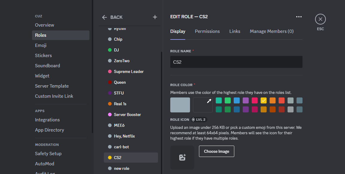Close settings with the ESC X icon
The height and width of the screenshot is (174, 345).
320,19
